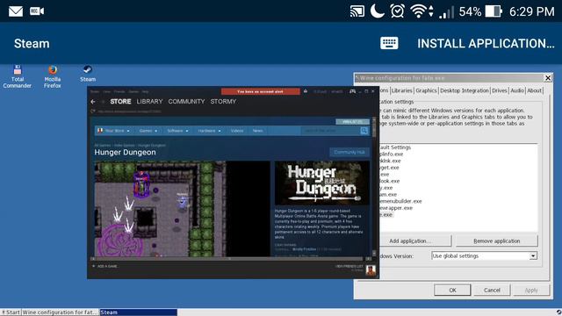
Task: Click ADD A GAME at Steam's bottom left
Action: [x=104, y=266]
